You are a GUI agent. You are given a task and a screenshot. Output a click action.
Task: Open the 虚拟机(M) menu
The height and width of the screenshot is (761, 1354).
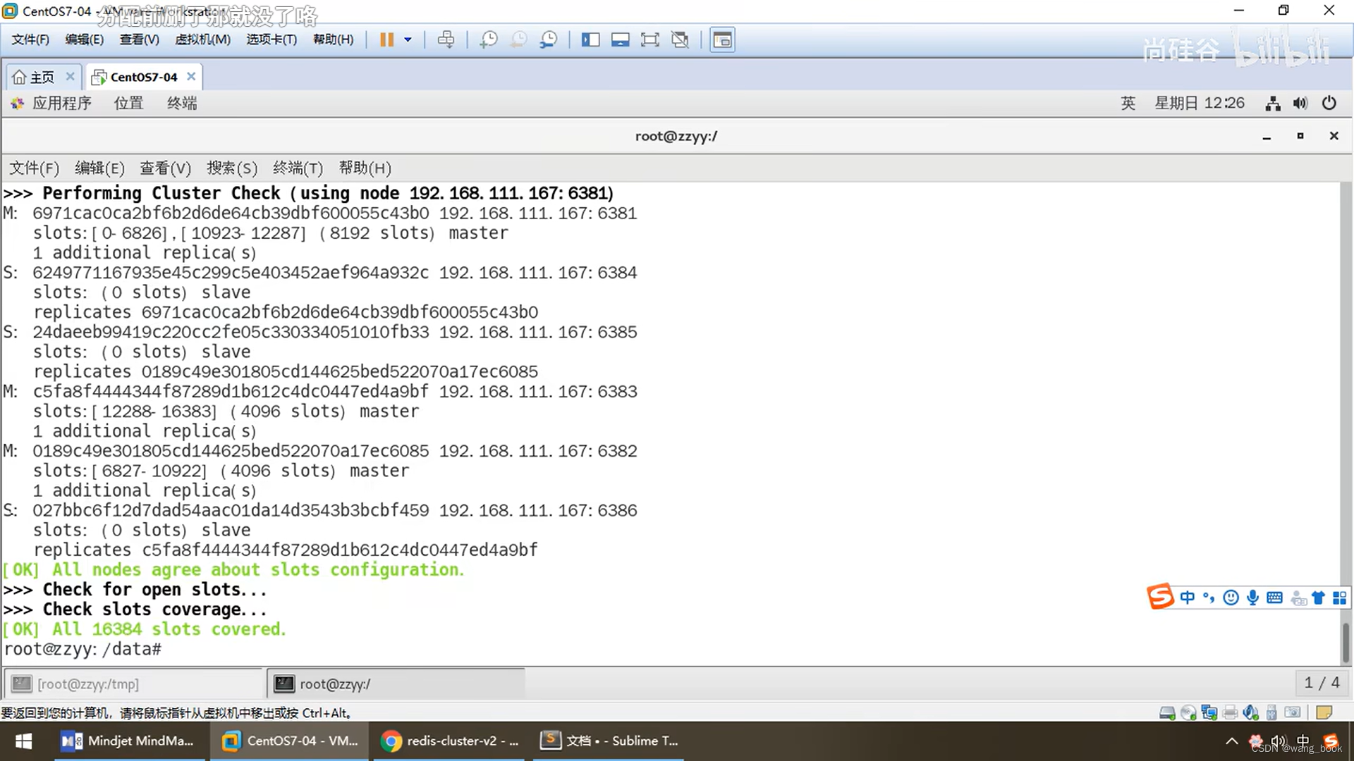click(x=202, y=39)
